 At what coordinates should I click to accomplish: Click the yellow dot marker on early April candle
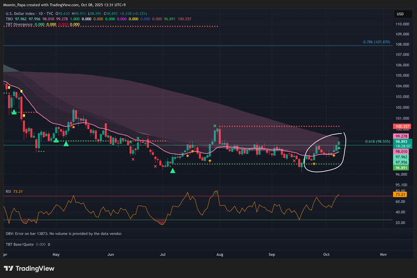21,90
